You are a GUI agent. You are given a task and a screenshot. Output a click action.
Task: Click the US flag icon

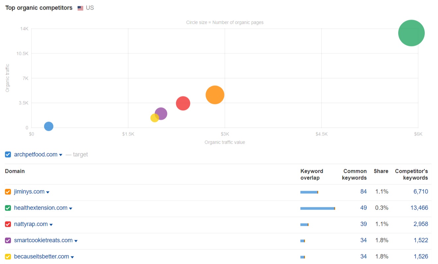point(80,8)
